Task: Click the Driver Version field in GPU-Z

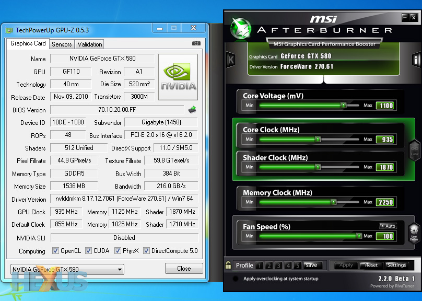Action: click(x=124, y=199)
